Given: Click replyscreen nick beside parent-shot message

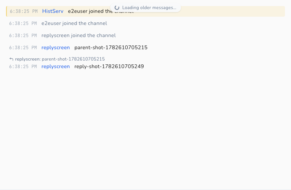Looking at the screenshot, I should 55,47.
